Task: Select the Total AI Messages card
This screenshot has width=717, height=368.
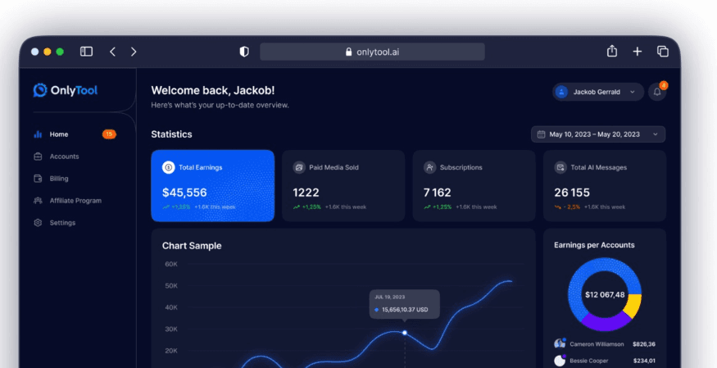Action: pyautogui.click(x=605, y=185)
